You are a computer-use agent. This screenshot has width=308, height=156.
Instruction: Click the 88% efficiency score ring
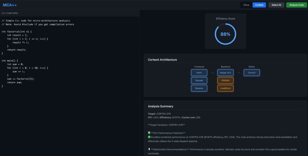(x=225, y=34)
